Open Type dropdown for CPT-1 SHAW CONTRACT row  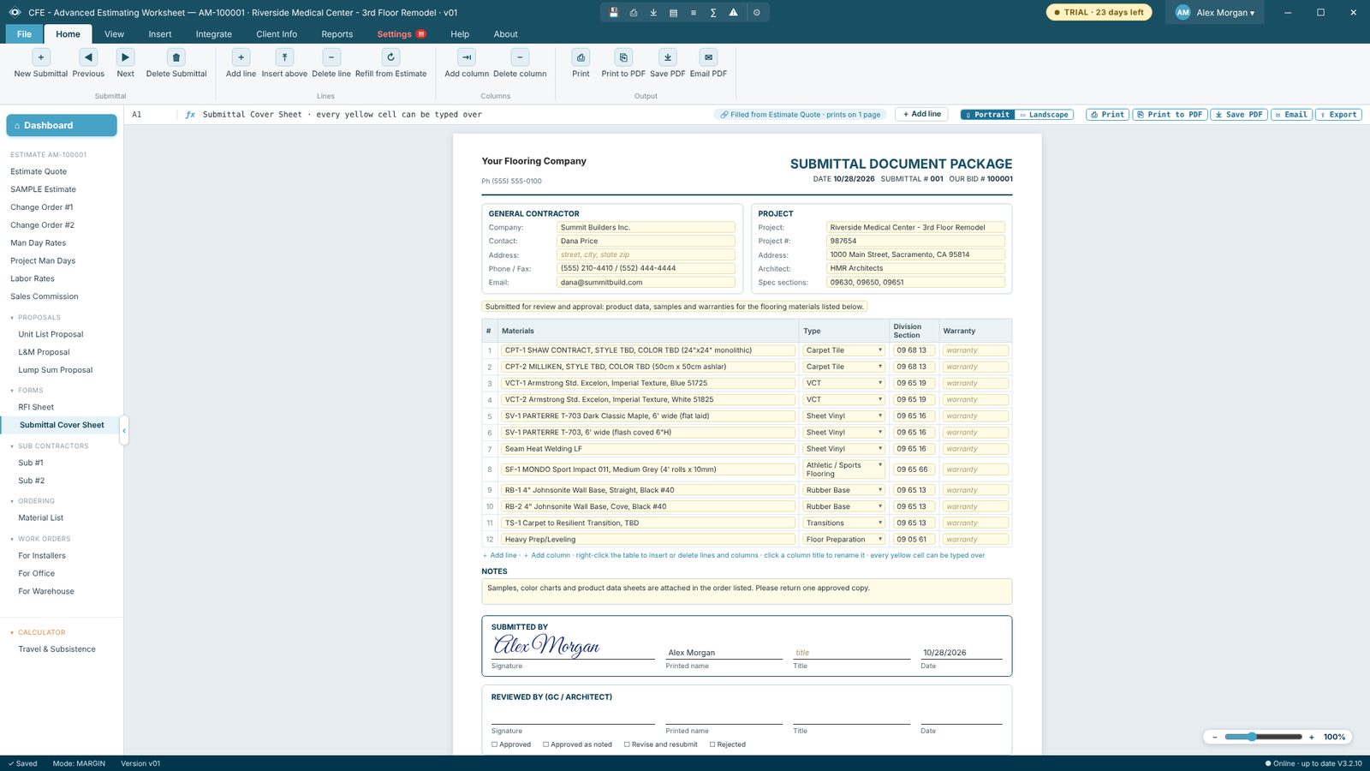click(x=843, y=350)
